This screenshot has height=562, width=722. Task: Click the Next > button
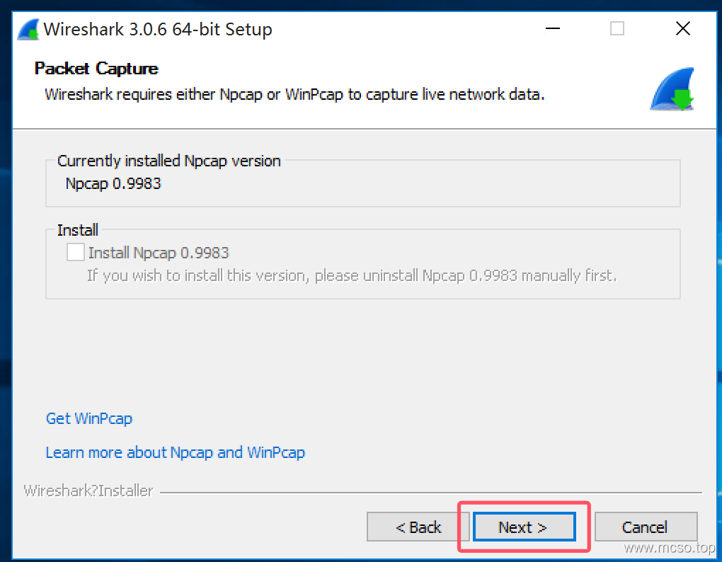(x=524, y=527)
